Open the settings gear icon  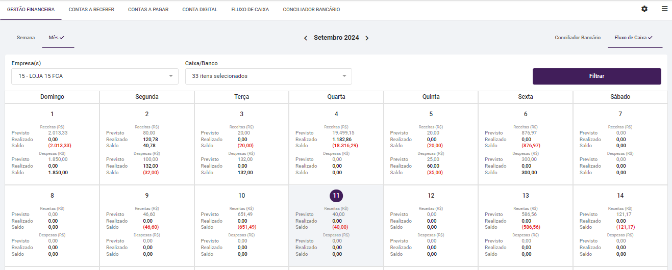pyautogui.click(x=644, y=9)
